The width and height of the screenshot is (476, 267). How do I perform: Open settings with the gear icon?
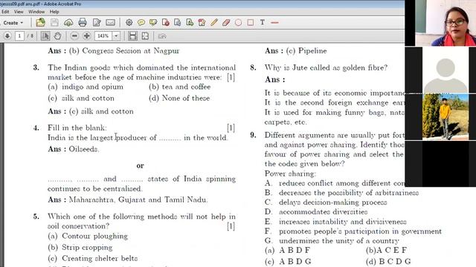point(129,22)
